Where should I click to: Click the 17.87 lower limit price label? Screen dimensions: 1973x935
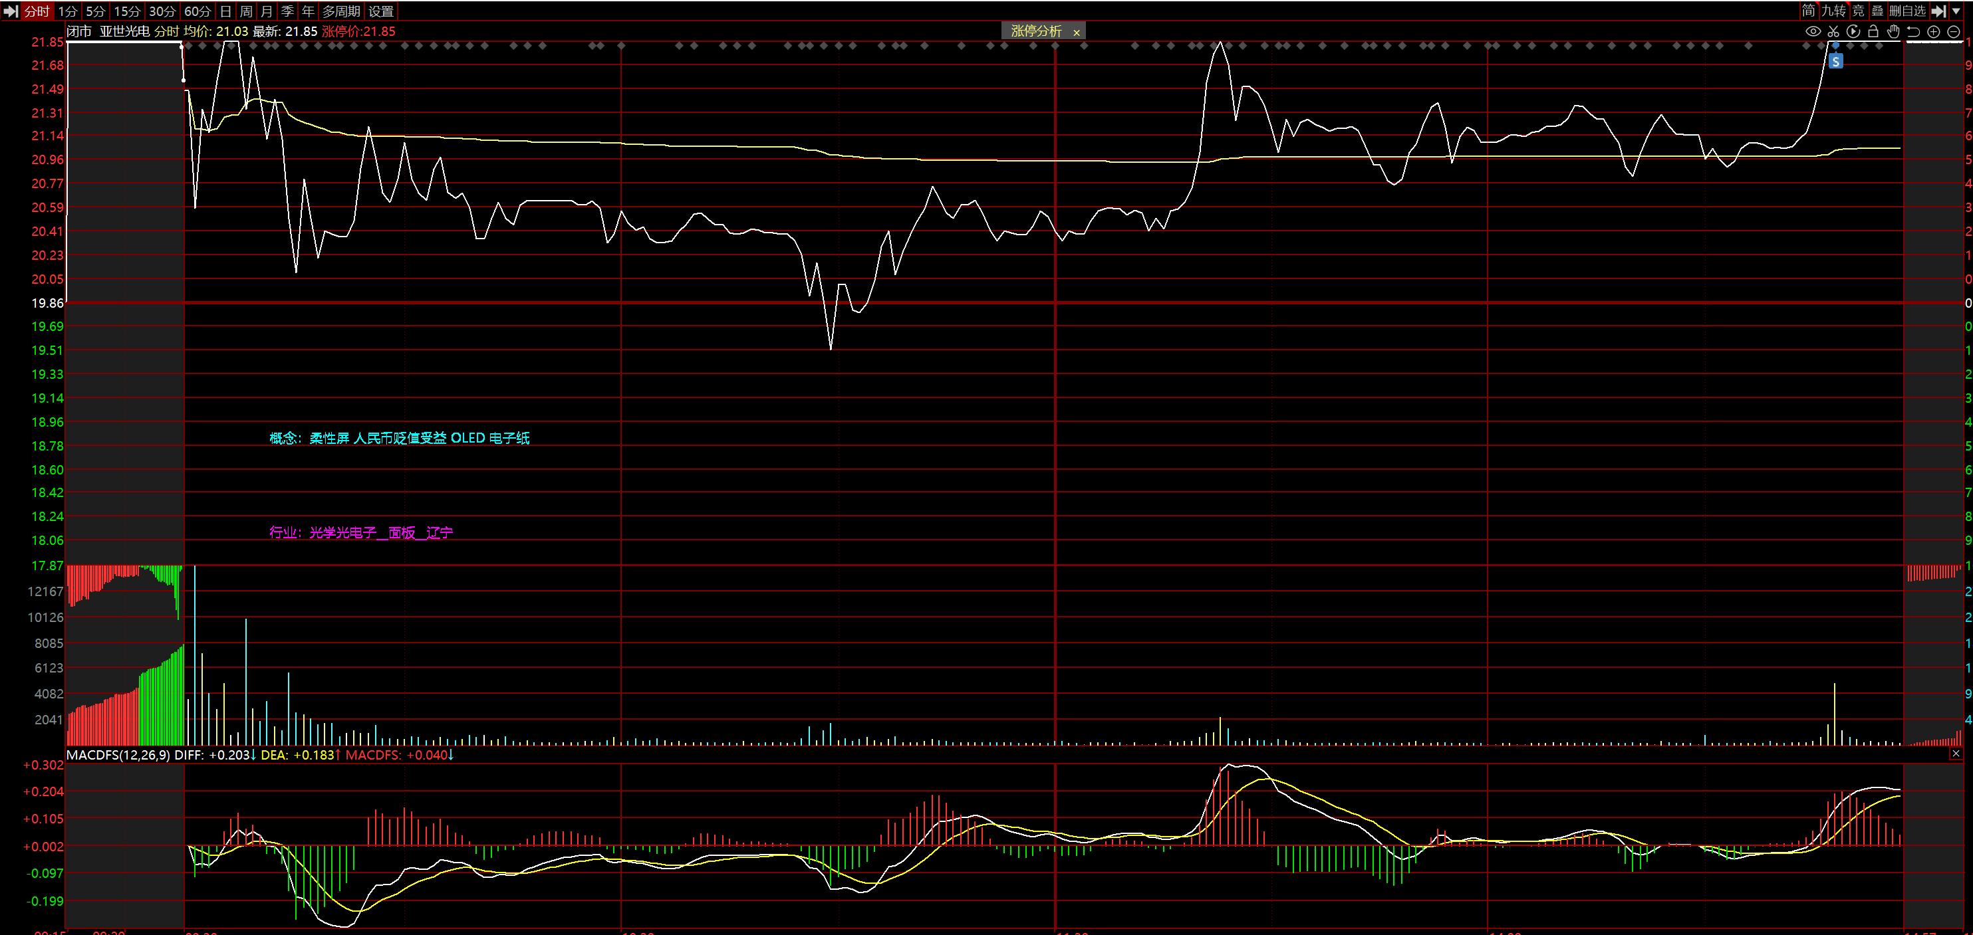click(47, 566)
